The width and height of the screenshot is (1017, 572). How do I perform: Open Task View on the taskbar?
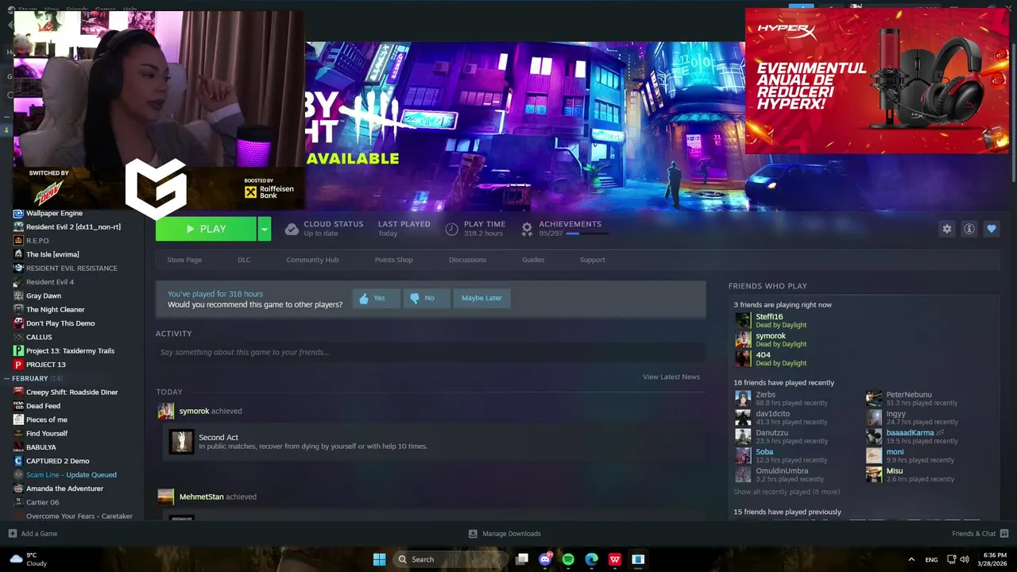click(522, 559)
